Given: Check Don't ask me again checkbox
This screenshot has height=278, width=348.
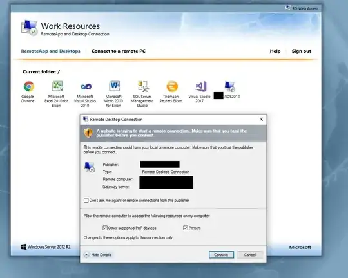Looking at the screenshot, I should (86, 200).
